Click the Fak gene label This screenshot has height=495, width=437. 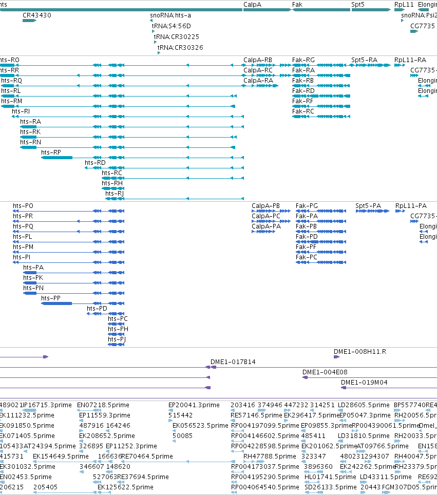pyautogui.click(x=297, y=5)
